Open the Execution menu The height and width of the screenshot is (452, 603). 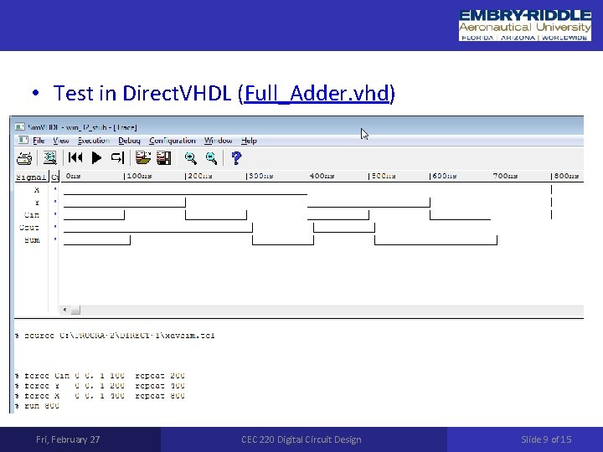(94, 141)
